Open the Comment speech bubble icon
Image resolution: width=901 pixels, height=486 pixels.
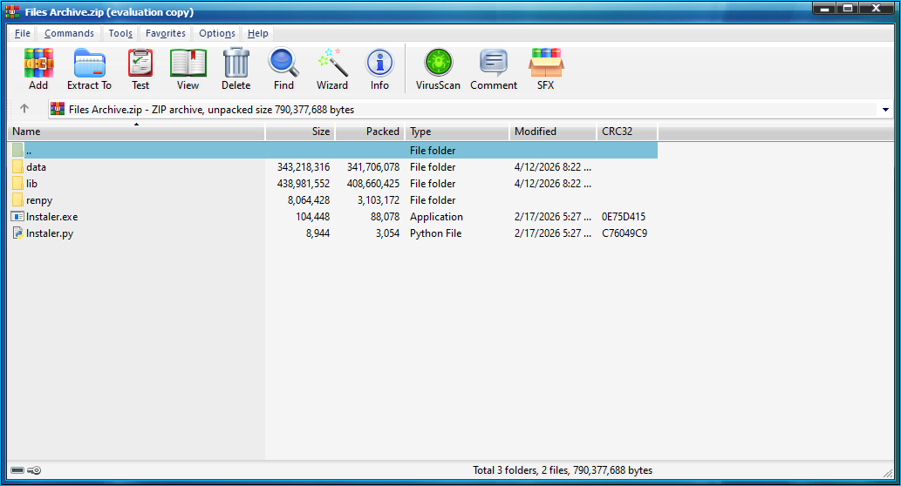494,63
